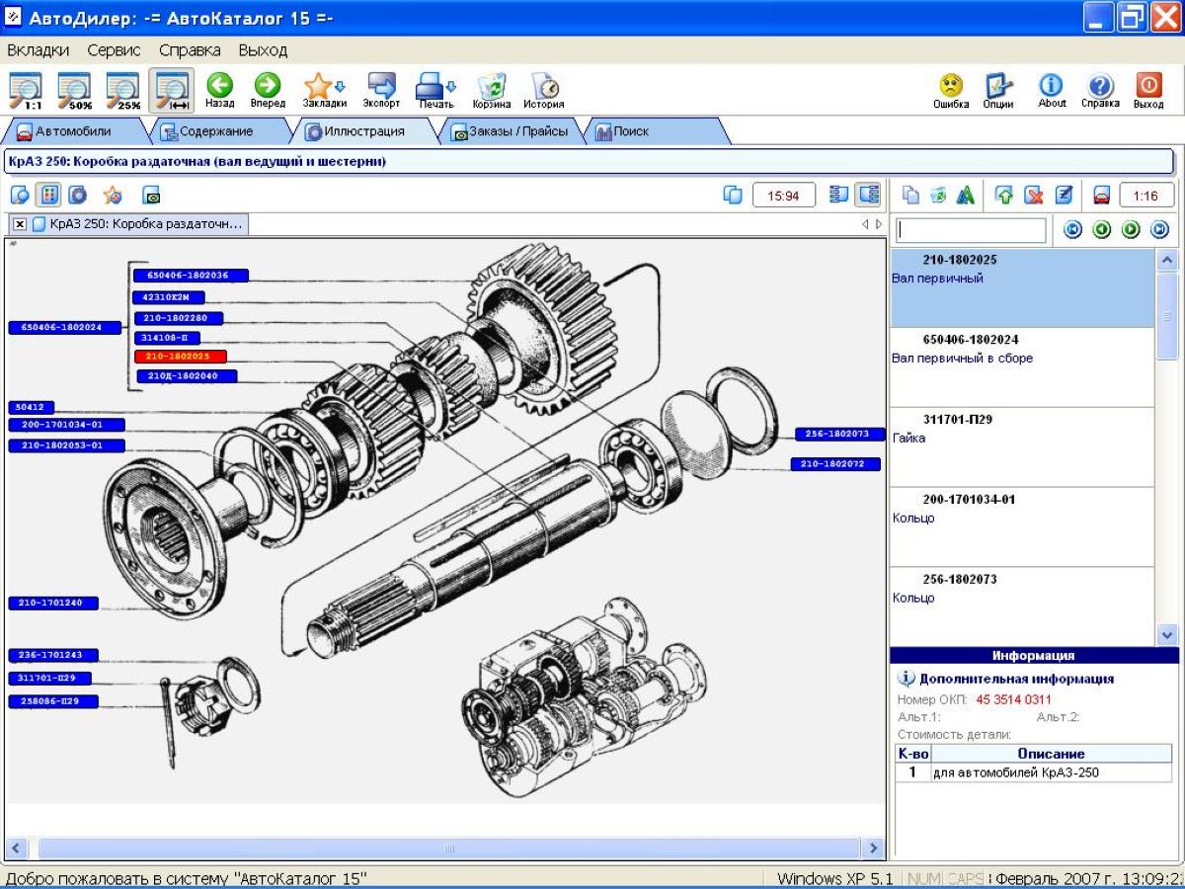Screen dimensions: 1185x889
Task: Switch to the Иллюстрация tab
Action: [x=363, y=131]
